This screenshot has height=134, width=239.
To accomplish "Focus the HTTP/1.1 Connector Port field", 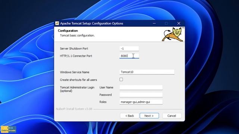I will point(129,56).
